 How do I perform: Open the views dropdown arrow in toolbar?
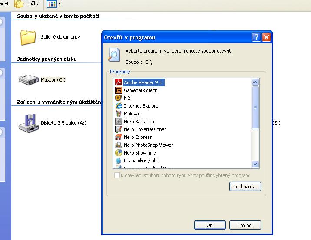pos(59,4)
